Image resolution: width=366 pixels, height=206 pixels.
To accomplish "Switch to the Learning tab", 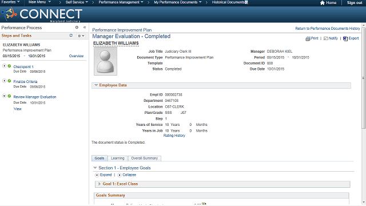I will pyautogui.click(x=117, y=159).
